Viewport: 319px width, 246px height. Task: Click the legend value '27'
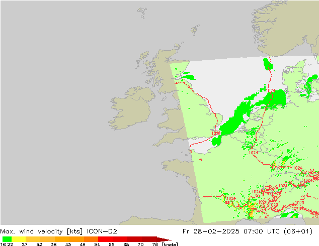tap(25, 244)
